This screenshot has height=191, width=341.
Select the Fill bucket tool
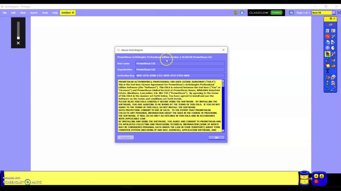333,60
